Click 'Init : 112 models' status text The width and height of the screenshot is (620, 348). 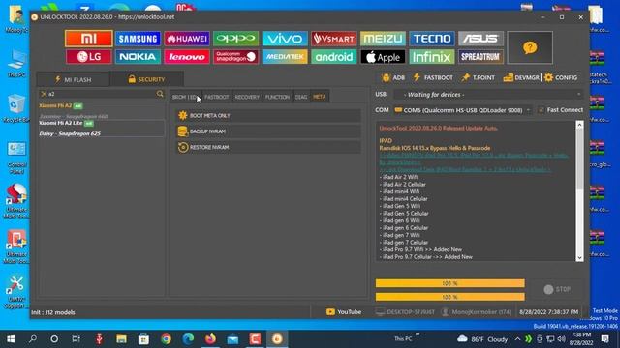click(53, 312)
